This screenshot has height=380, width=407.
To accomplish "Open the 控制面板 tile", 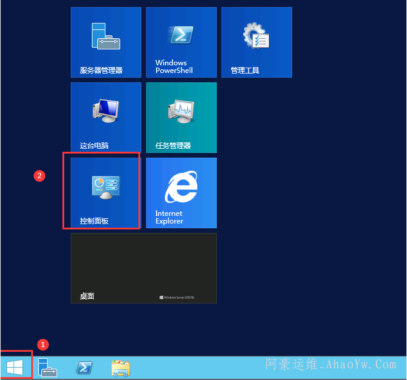I will pos(105,193).
